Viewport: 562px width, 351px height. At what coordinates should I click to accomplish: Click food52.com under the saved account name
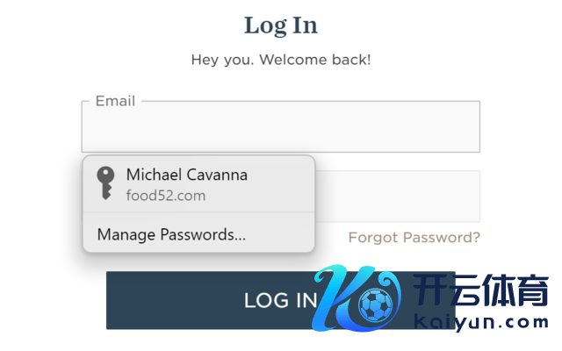(166, 196)
